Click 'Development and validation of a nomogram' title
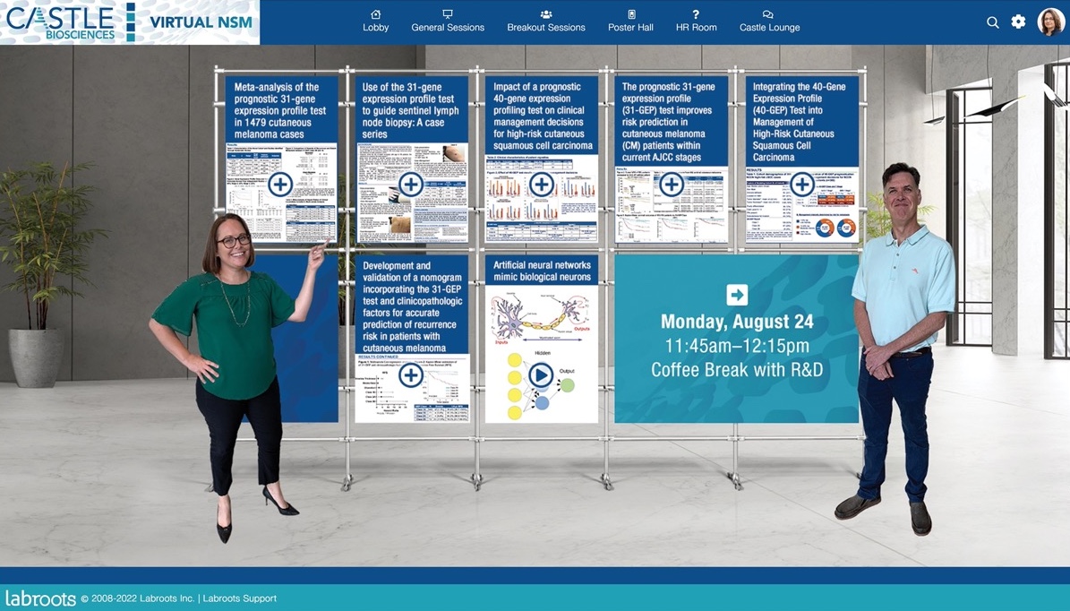Viewport: 1070px width, 611px height. click(x=412, y=306)
